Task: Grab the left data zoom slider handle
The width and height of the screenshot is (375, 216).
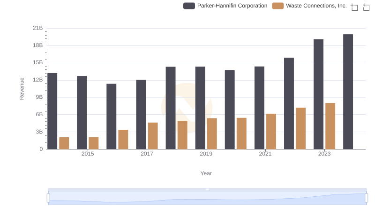Action: (x=48, y=198)
